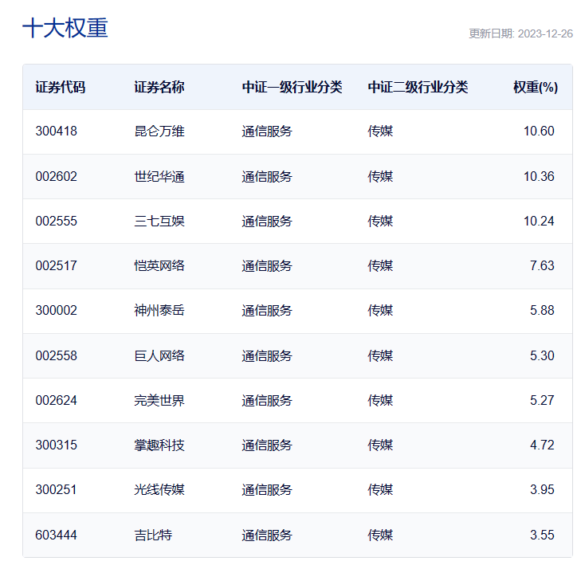585x561 pixels.
Task: Select the stock name 吉比特
Action: pos(153,535)
